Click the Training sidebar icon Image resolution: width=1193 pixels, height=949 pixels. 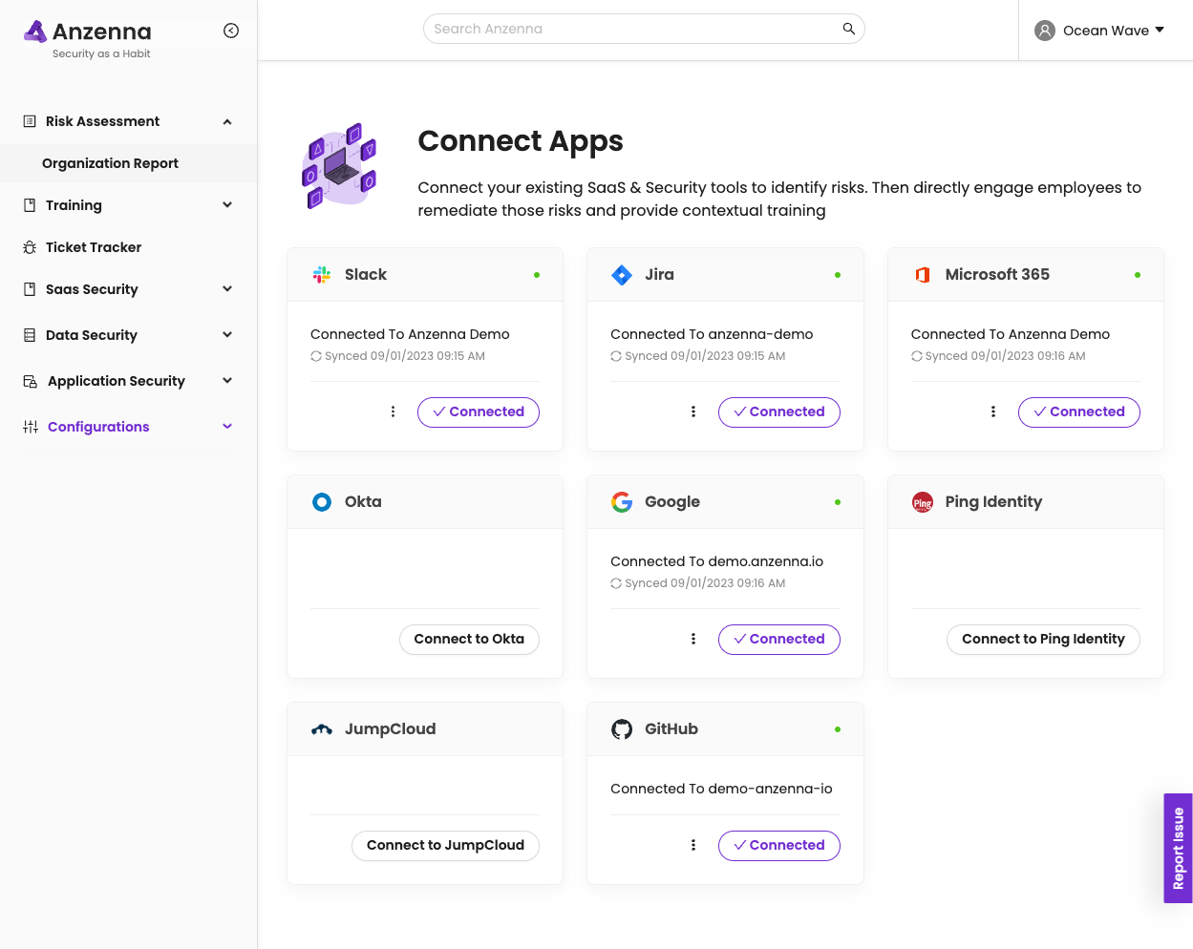pos(30,205)
